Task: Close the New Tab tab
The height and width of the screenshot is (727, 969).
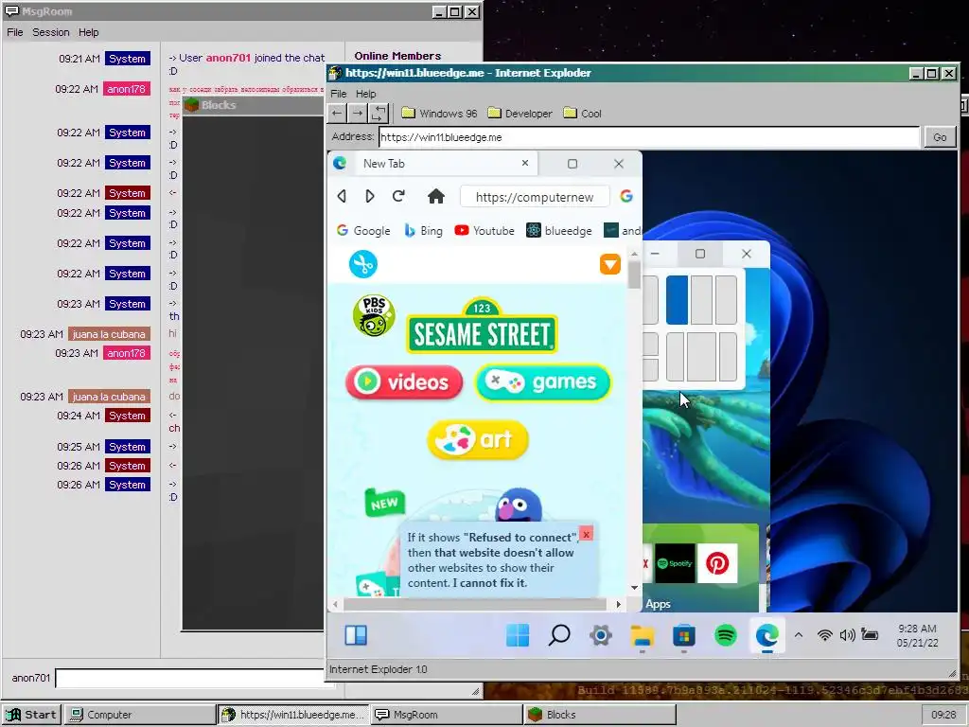Action: click(x=524, y=163)
